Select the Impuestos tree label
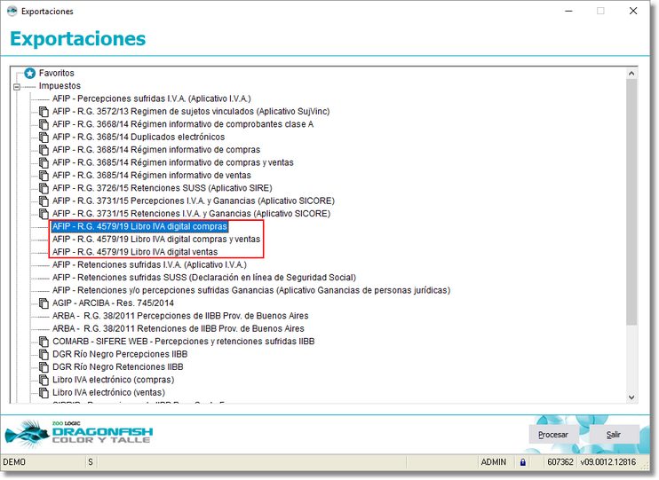This screenshot has width=659, height=480. pyautogui.click(x=60, y=86)
